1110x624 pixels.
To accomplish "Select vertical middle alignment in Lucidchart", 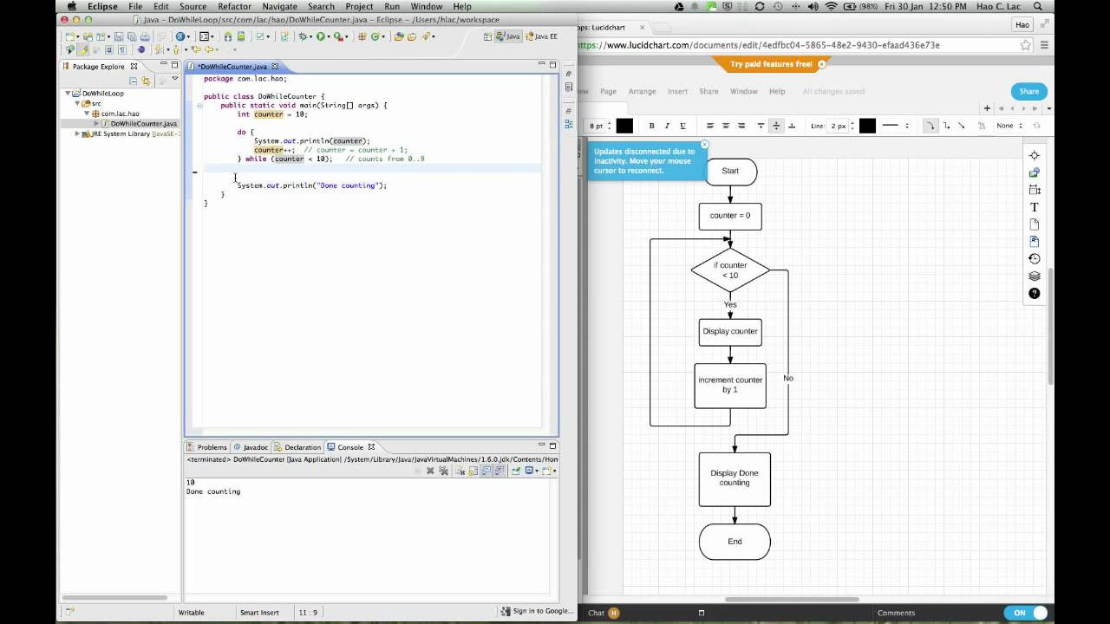I will [776, 126].
